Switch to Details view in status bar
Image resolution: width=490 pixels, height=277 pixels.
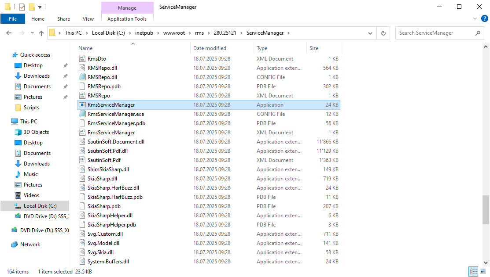[473, 271]
